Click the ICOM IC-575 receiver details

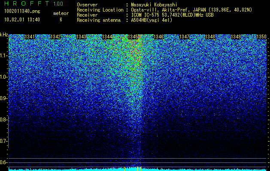172,15
